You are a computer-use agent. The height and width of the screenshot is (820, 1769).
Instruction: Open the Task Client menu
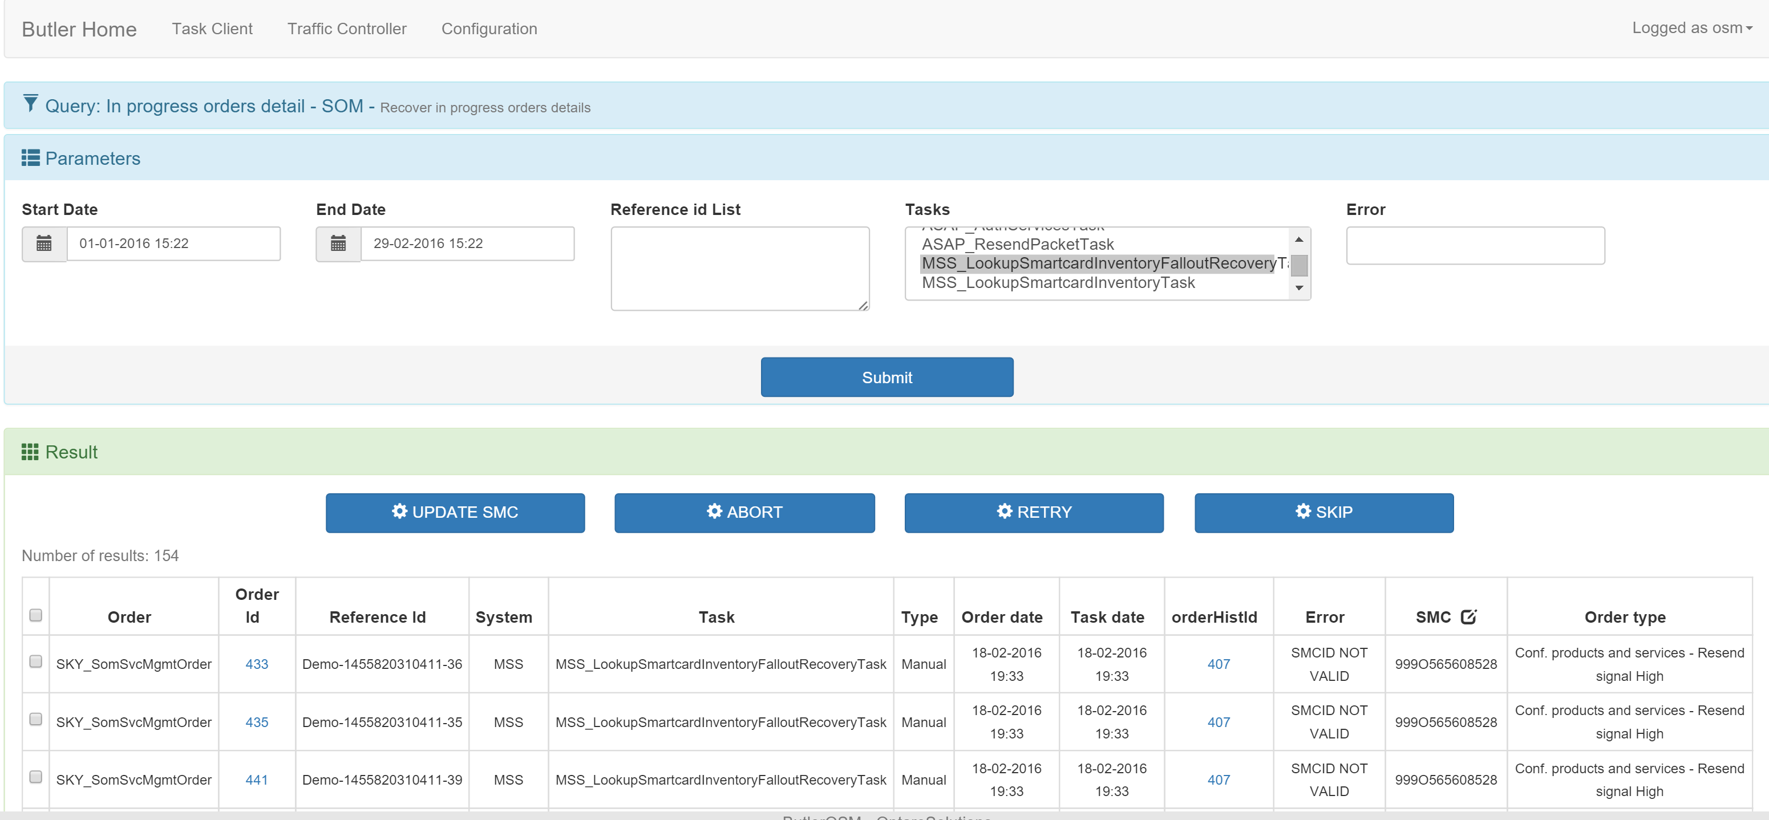[212, 29]
